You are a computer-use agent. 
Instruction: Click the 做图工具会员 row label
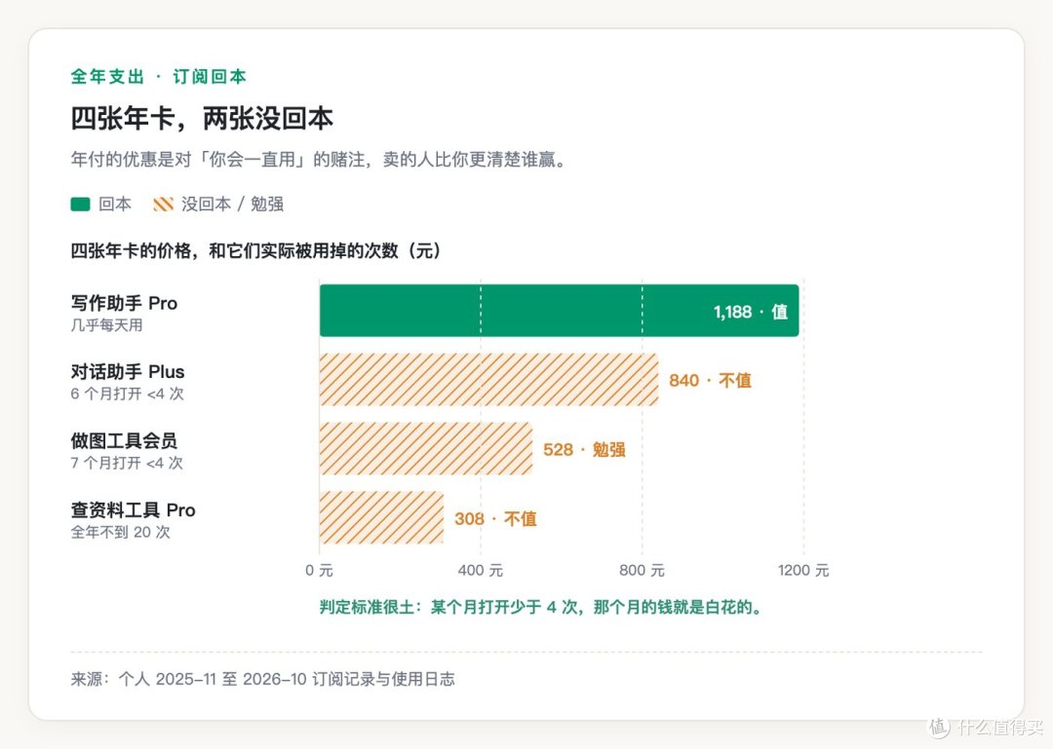click(124, 441)
